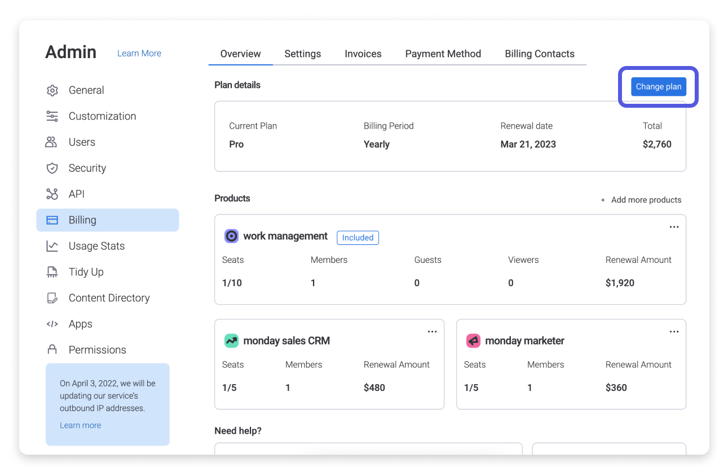This screenshot has height=475, width=728.
Task: Click the work management product logo
Action: [231, 236]
